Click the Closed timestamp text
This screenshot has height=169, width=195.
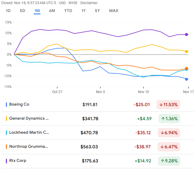tap(28, 3)
